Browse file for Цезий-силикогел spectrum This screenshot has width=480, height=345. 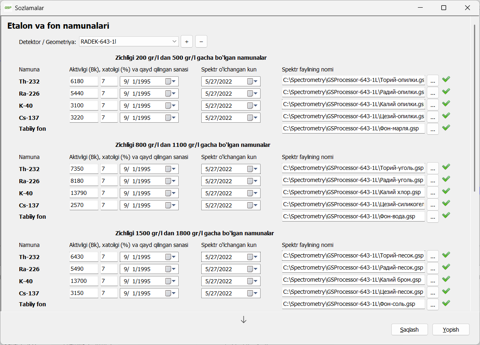[x=432, y=205]
